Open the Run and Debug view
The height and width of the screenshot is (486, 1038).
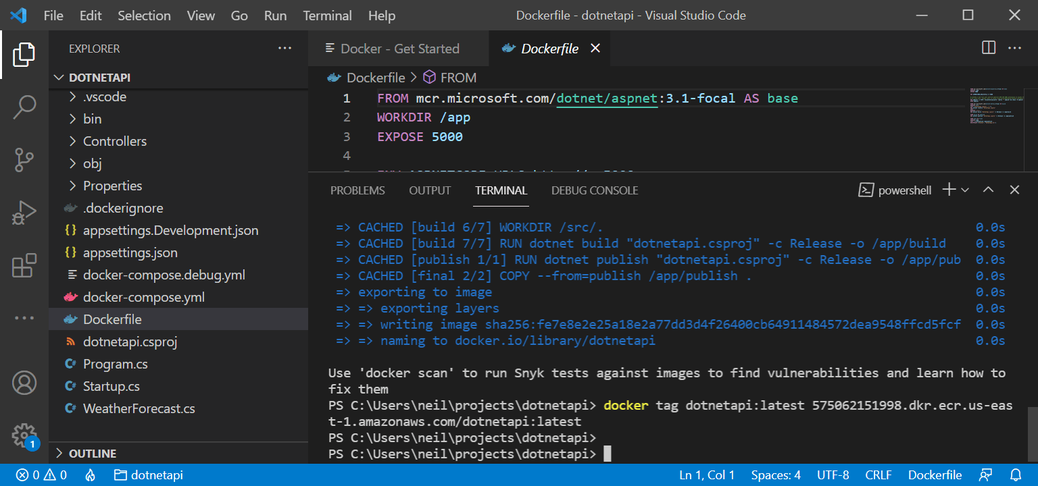tap(24, 213)
